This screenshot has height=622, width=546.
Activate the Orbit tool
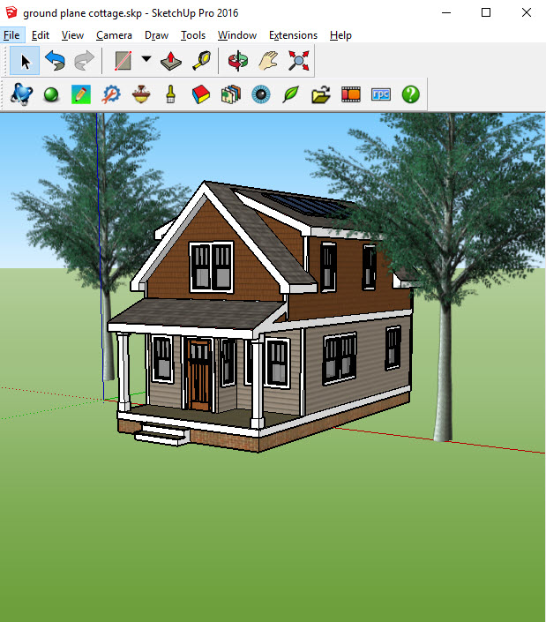pos(238,61)
